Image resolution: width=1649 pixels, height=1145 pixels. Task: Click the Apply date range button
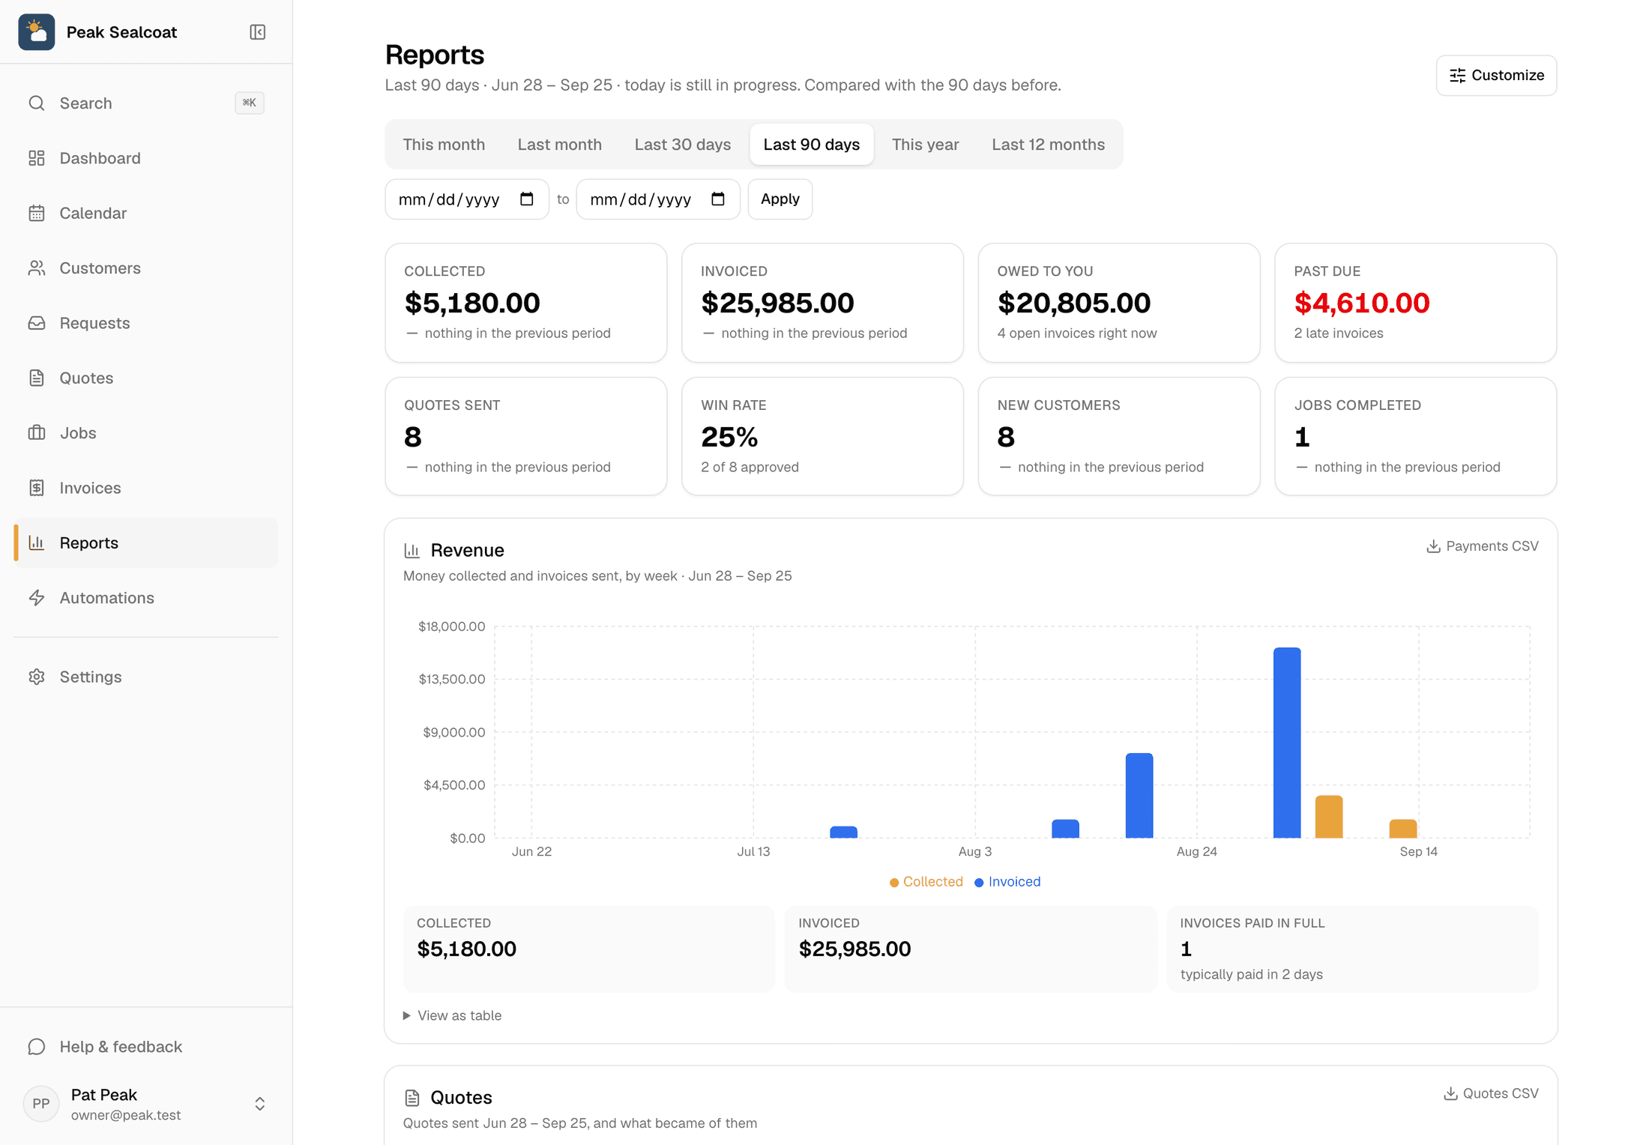[780, 199]
